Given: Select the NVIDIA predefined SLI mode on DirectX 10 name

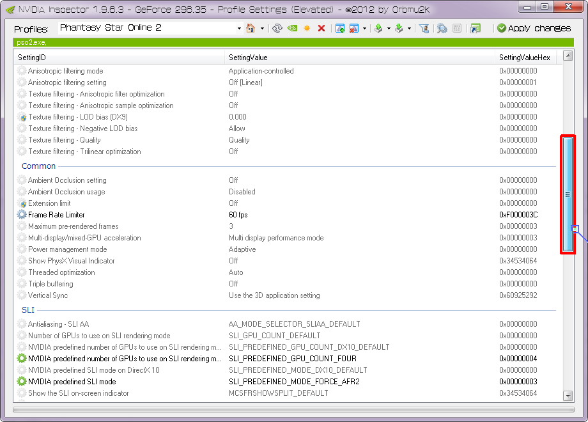Looking at the screenshot, I should point(94,370).
